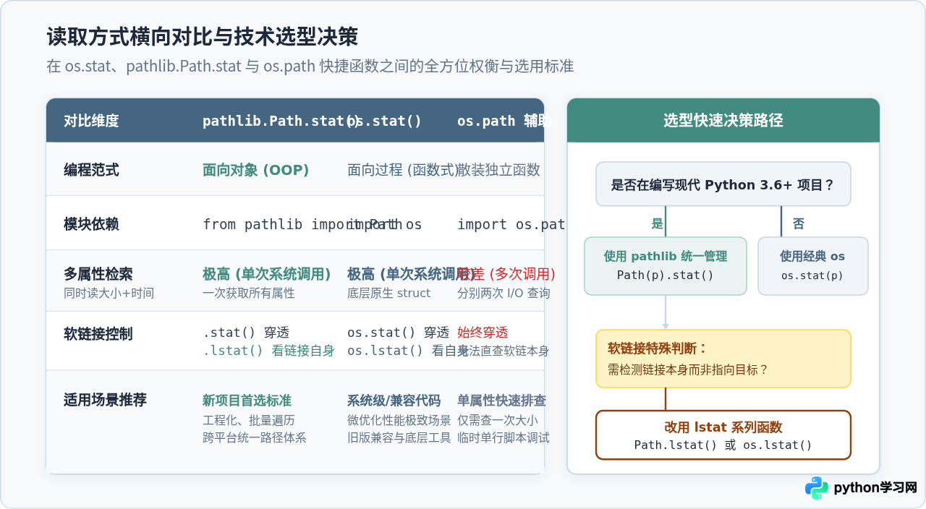The height and width of the screenshot is (509, 926).
Task: Click the 旧版兼容与底层工具 text
Action: click(399, 438)
